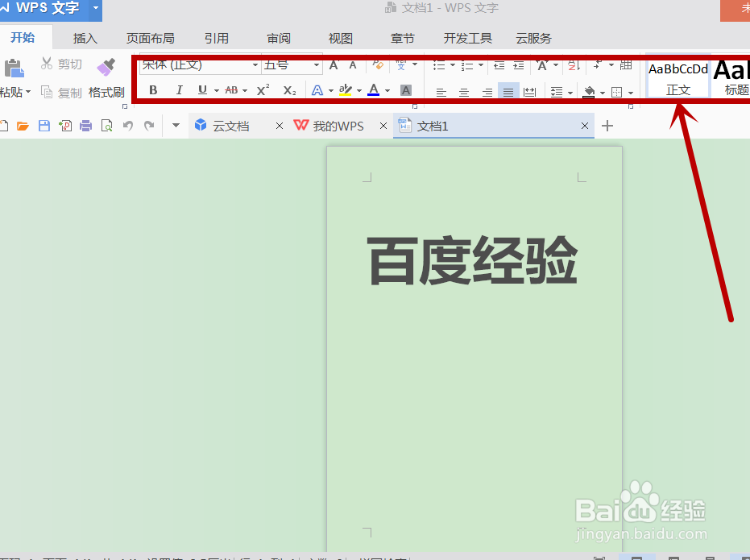Expand the Borders options arrow
The image size is (750, 560).
(631, 93)
